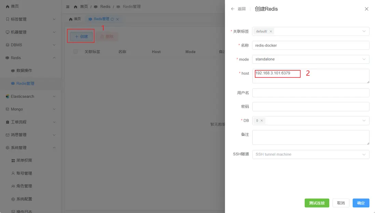Click the back arrow next to 返回
The image size is (375, 213).
(233, 9)
